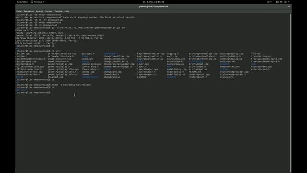Open the Terminal menu in the menu bar

tap(59, 12)
